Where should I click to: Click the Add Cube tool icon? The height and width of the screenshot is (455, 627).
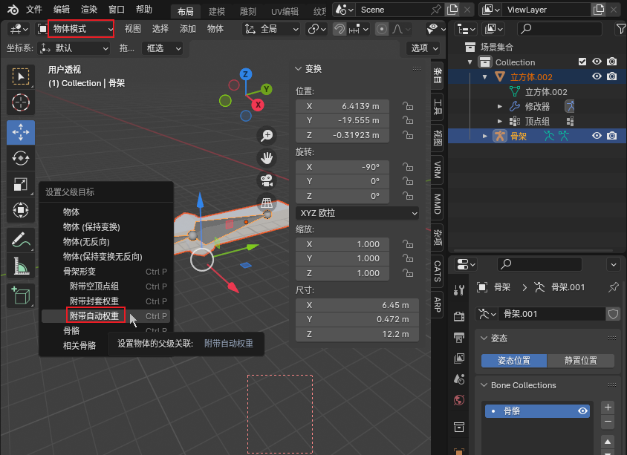click(x=21, y=295)
